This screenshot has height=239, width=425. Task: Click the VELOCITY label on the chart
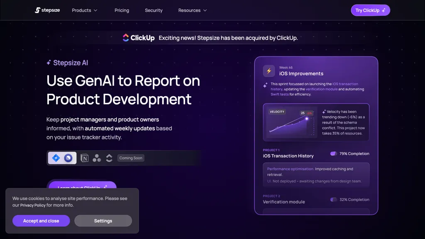pyautogui.click(x=277, y=112)
